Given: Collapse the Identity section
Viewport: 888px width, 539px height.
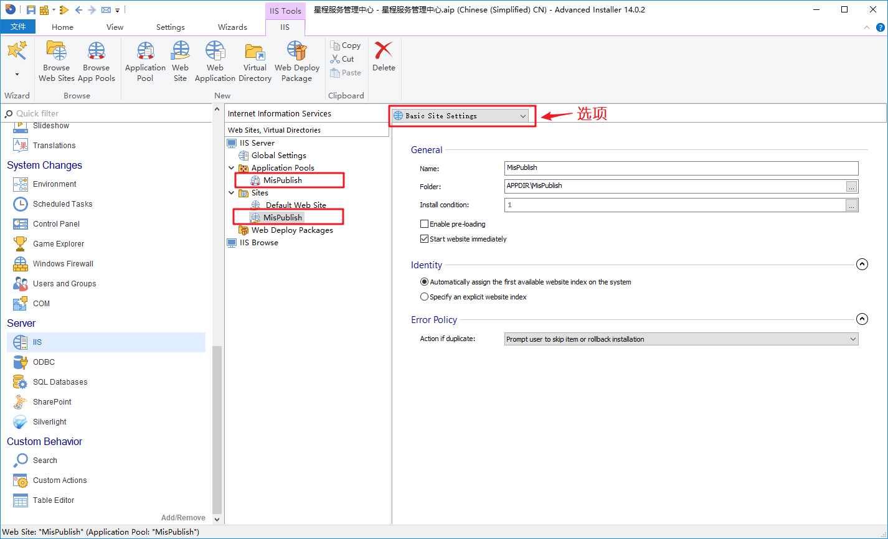Looking at the screenshot, I should coord(862,265).
